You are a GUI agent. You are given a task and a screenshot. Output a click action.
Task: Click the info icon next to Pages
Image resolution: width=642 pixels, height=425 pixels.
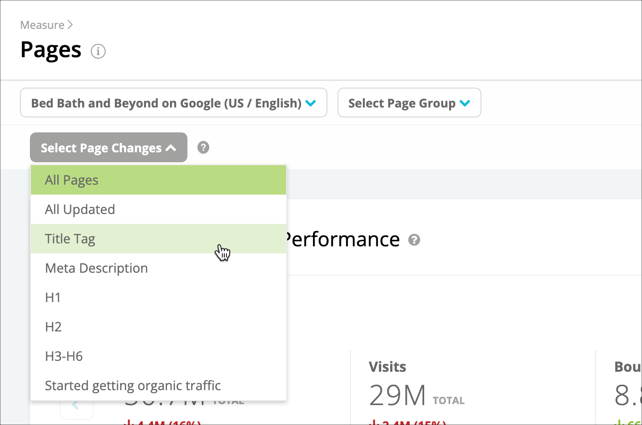tap(98, 51)
